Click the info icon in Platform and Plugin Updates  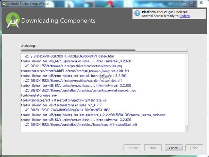click(137, 13)
